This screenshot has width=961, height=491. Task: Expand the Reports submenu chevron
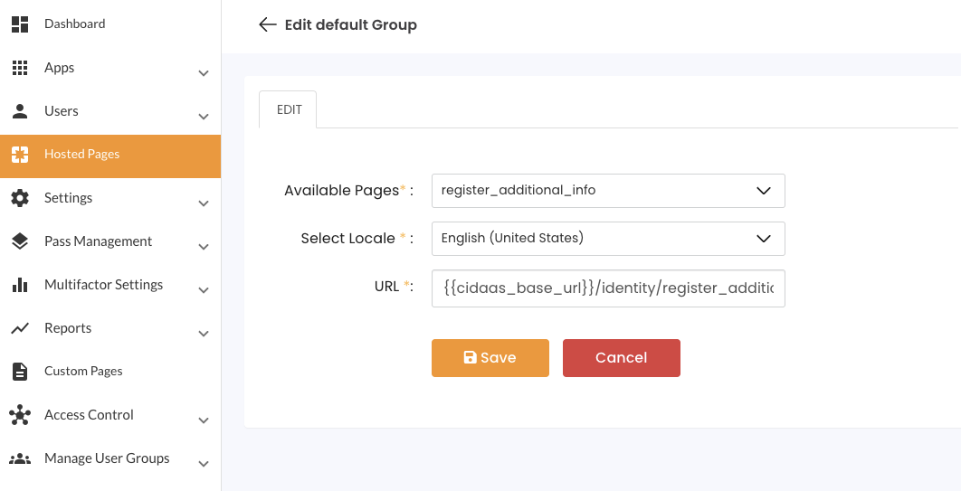[x=204, y=334]
